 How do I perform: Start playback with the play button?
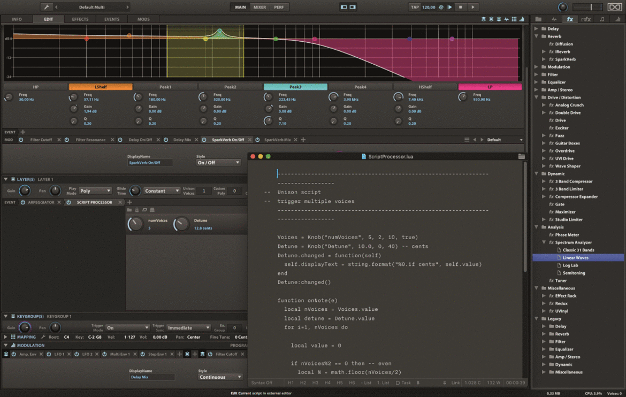472,7
